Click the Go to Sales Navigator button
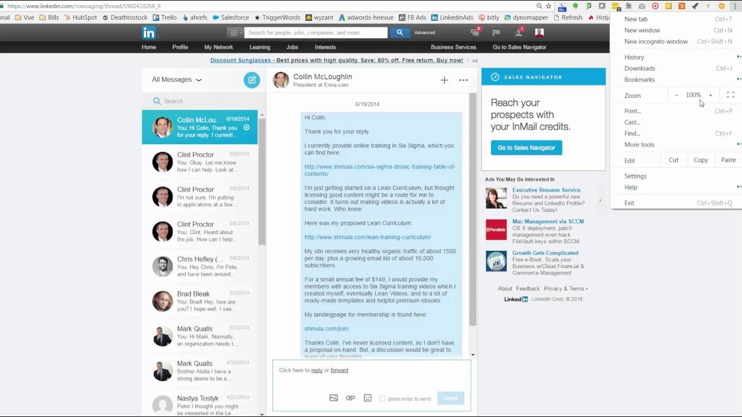Screen dimensions: 742x417 pyautogui.click(x=526, y=148)
